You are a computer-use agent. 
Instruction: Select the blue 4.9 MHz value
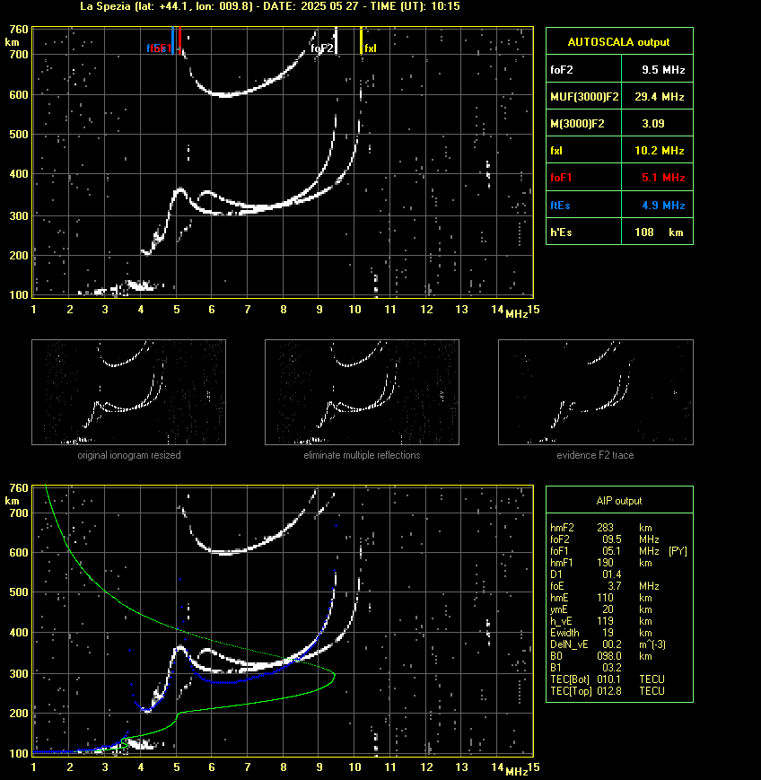coord(663,205)
